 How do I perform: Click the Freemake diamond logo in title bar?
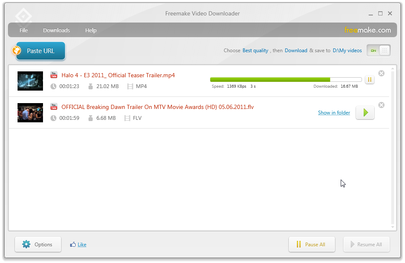coord(23,16)
